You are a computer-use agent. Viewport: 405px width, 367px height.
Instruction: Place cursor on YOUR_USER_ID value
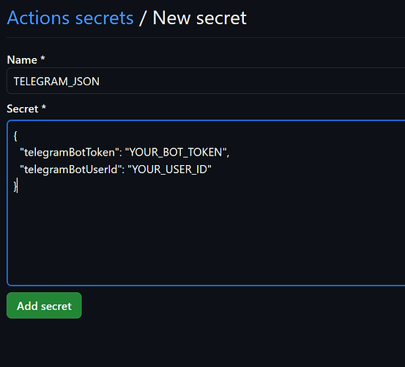pyautogui.click(x=169, y=170)
